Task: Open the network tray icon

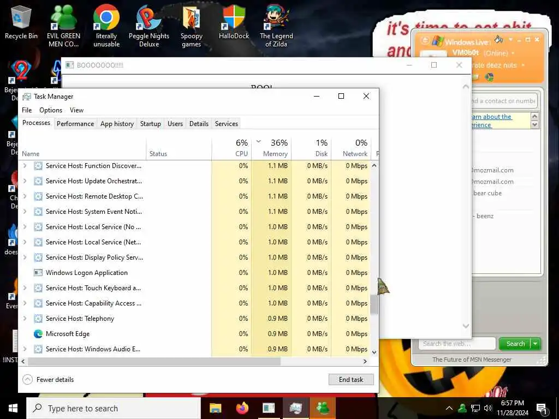Action: pos(475,408)
